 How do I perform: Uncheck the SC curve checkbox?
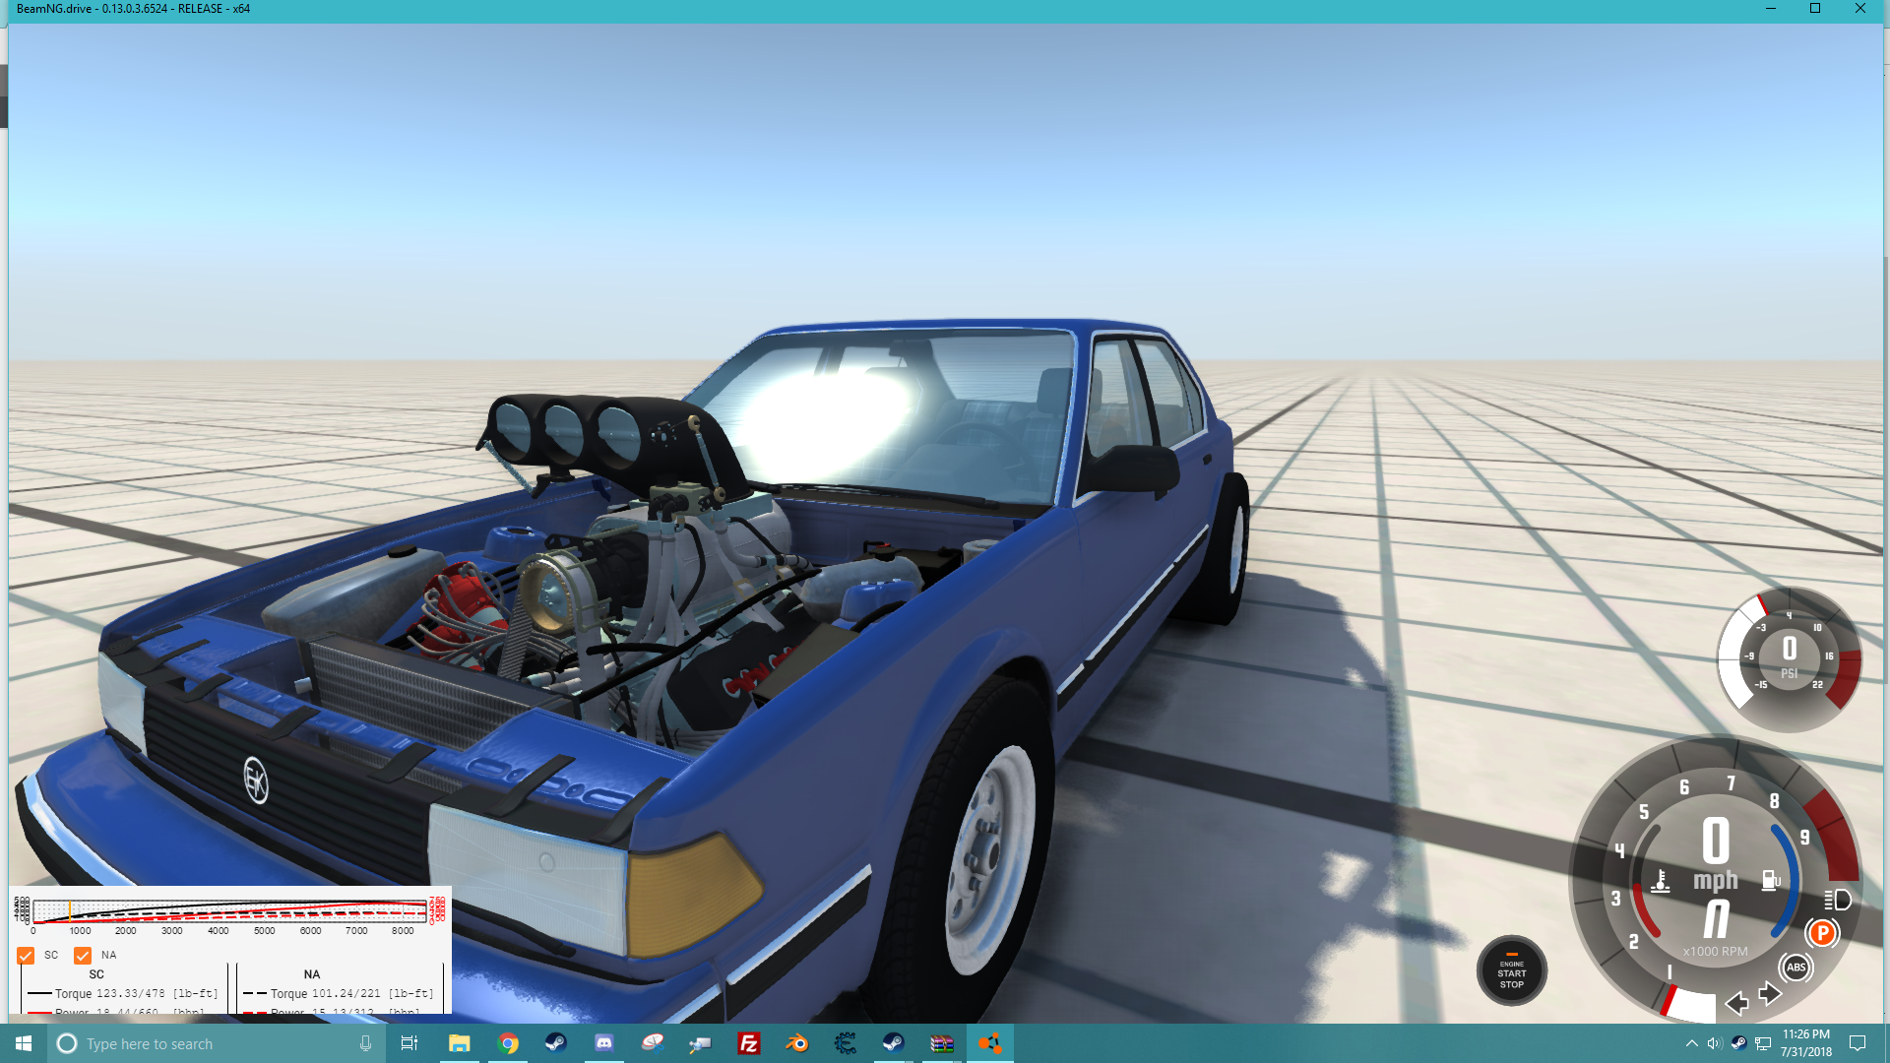(x=26, y=955)
